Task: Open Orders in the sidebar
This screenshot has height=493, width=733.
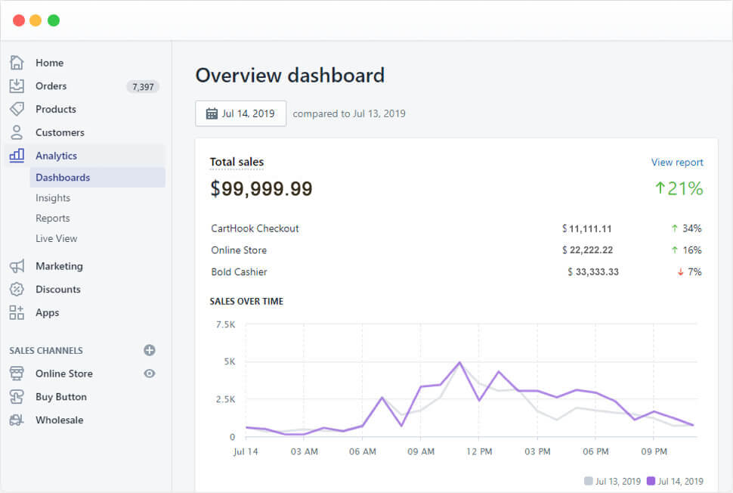Action: coord(51,86)
